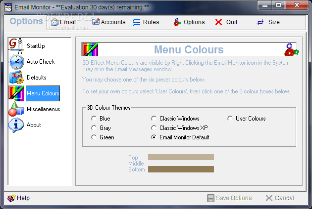Select the Green colour theme

pos(94,137)
